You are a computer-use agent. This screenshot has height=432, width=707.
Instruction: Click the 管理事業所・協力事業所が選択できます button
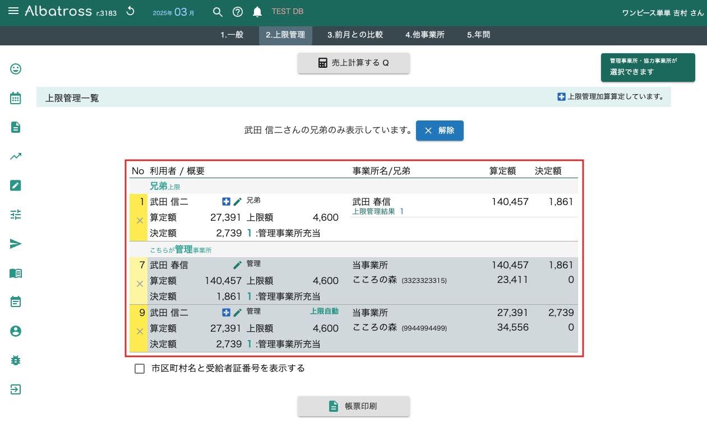coord(648,67)
